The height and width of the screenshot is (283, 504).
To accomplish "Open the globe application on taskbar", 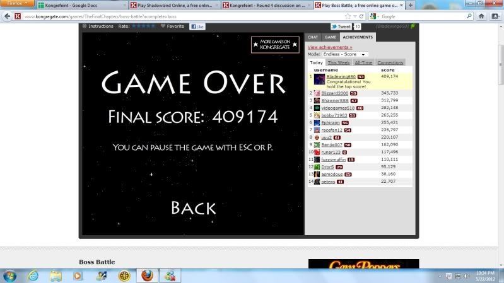I will (124, 275).
